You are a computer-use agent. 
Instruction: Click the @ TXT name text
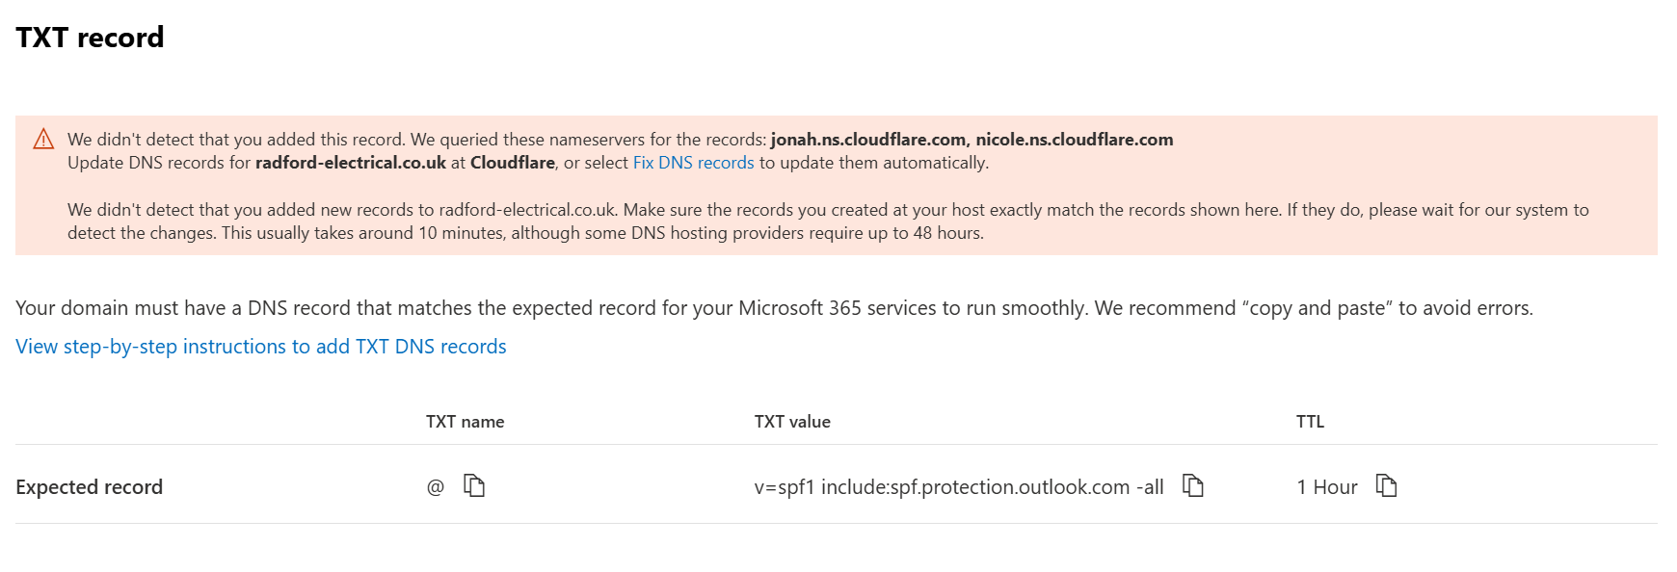click(x=436, y=487)
